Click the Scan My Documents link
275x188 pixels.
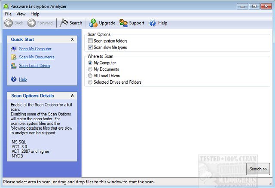pos(37,57)
